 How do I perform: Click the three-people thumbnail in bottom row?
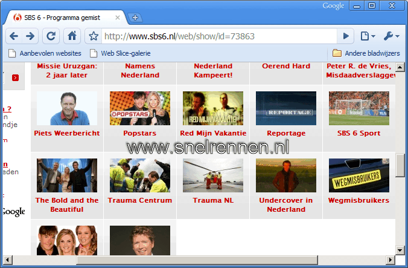(67, 240)
